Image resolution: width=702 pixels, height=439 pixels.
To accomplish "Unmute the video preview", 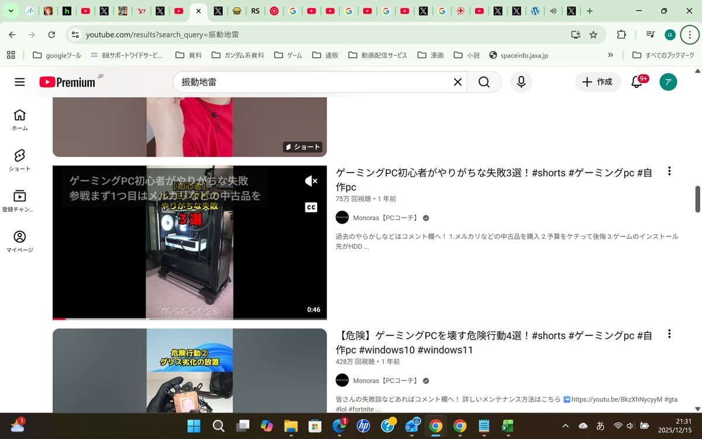I will 311,181.
